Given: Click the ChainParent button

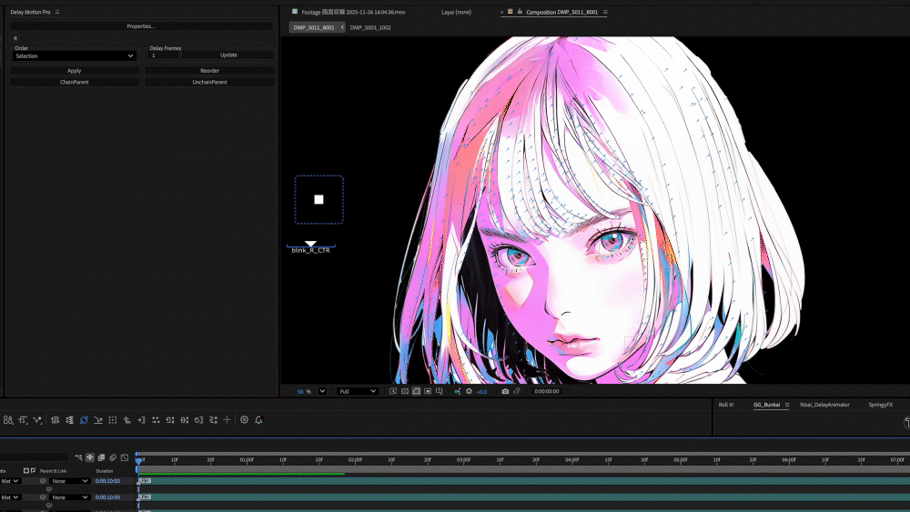Looking at the screenshot, I should pyautogui.click(x=75, y=82).
